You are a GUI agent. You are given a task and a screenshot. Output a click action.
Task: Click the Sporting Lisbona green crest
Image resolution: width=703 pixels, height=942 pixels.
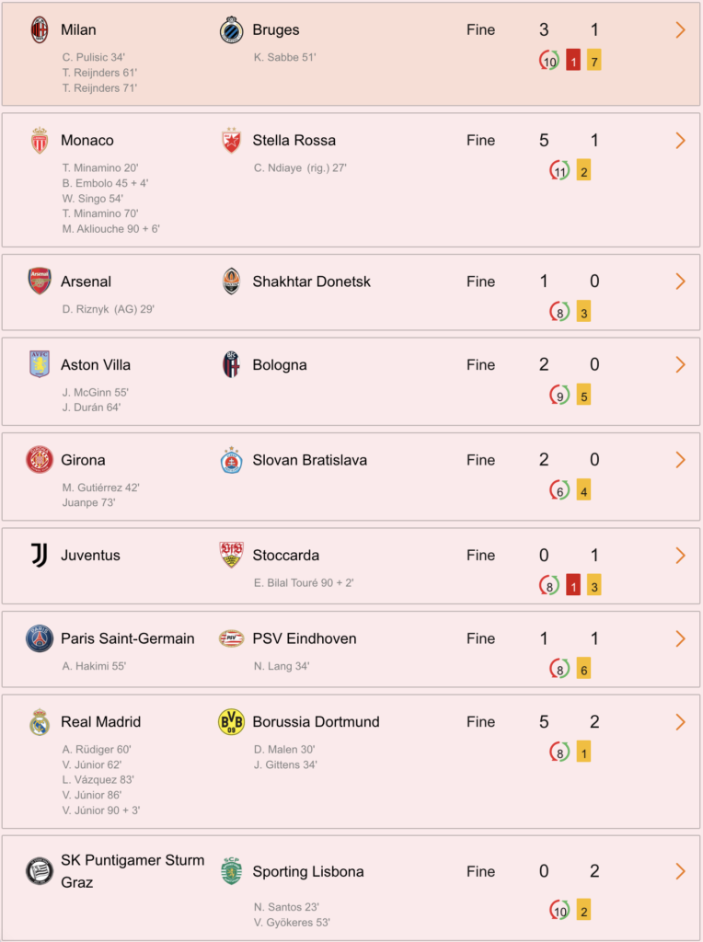tap(231, 871)
